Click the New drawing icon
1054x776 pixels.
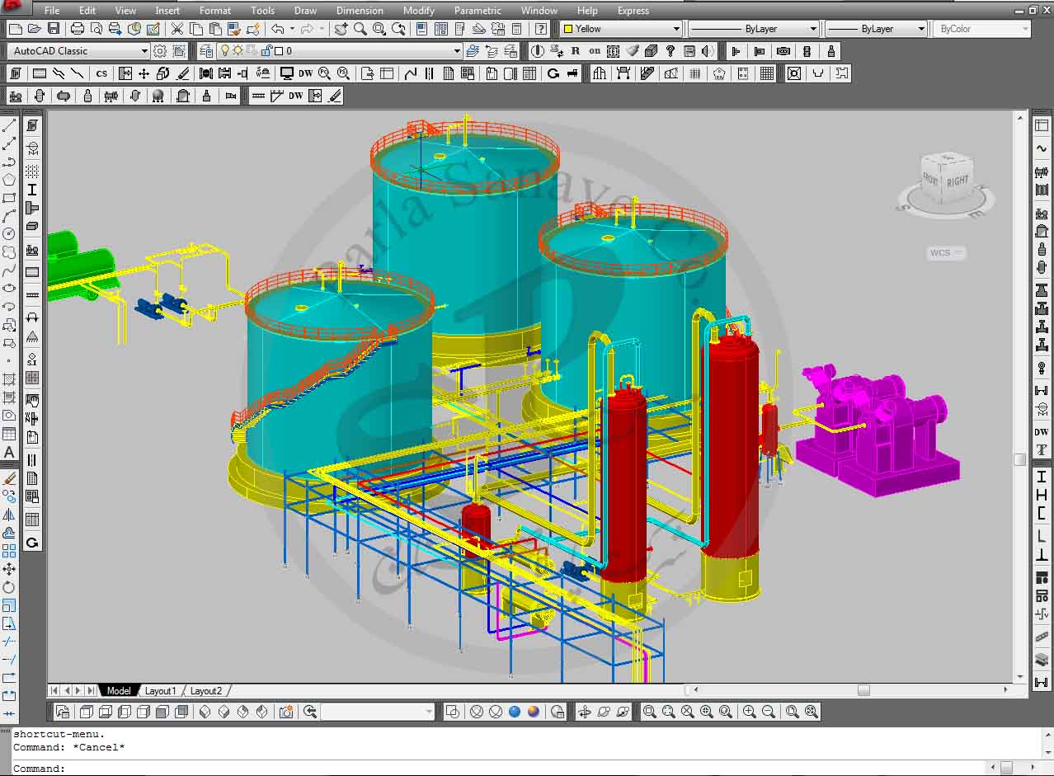[15, 29]
